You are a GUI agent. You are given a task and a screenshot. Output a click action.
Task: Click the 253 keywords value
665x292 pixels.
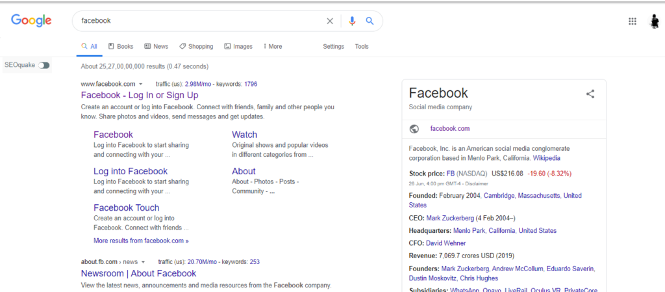click(x=255, y=262)
